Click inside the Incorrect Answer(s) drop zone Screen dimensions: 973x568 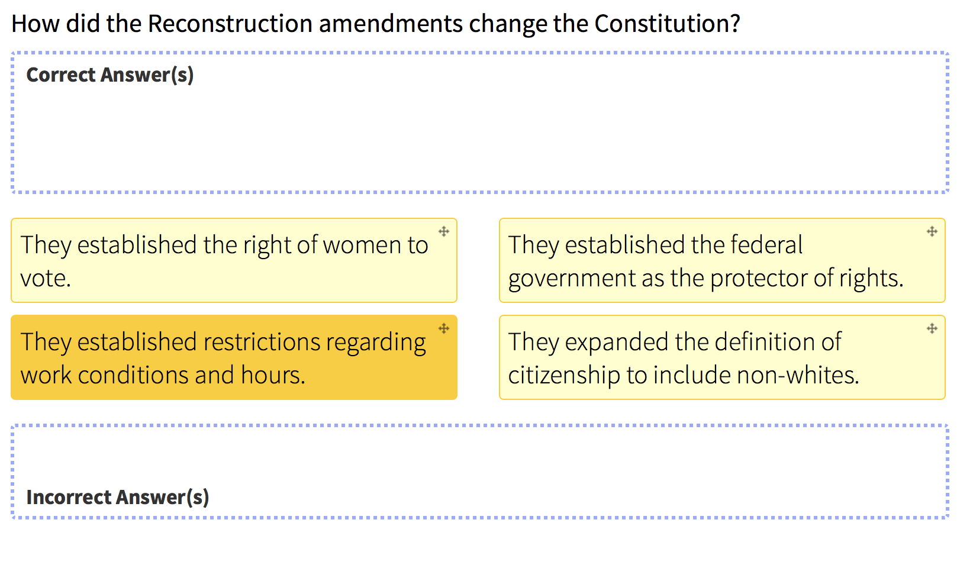coord(480,472)
